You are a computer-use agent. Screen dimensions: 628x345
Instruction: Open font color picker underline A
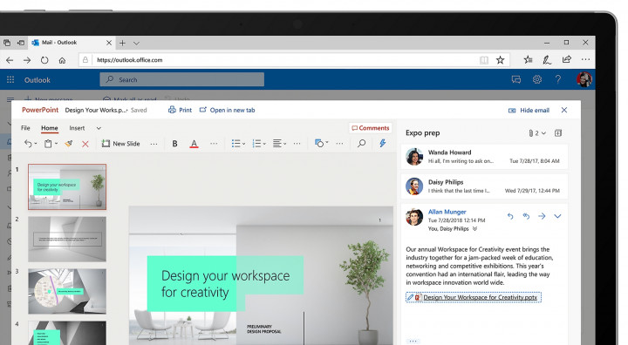(194, 144)
